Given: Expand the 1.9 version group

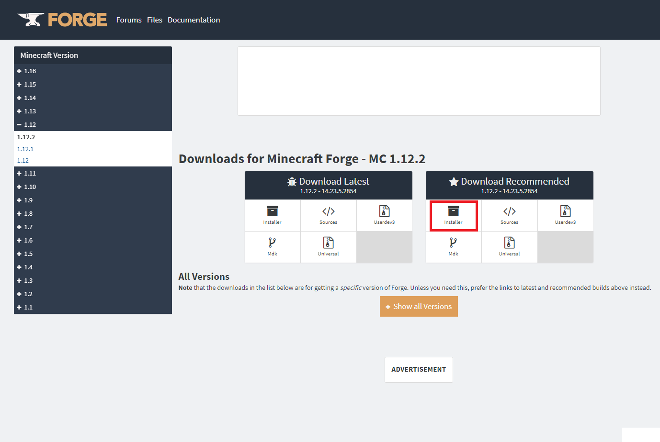Looking at the screenshot, I should 93,200.
